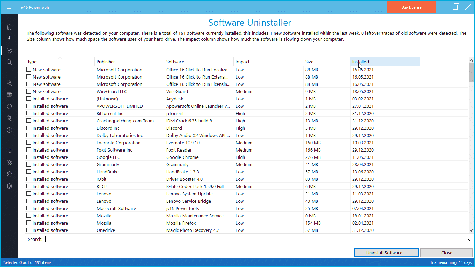The width and height of the screenshot is (475, 267).
Task: Click the vertical scrollbar thumb of the list
Action: (471, 73)
